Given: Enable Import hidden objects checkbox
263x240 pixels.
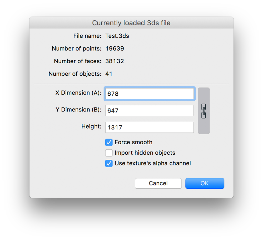Looking at the screenshot, I should pos(109,153).
